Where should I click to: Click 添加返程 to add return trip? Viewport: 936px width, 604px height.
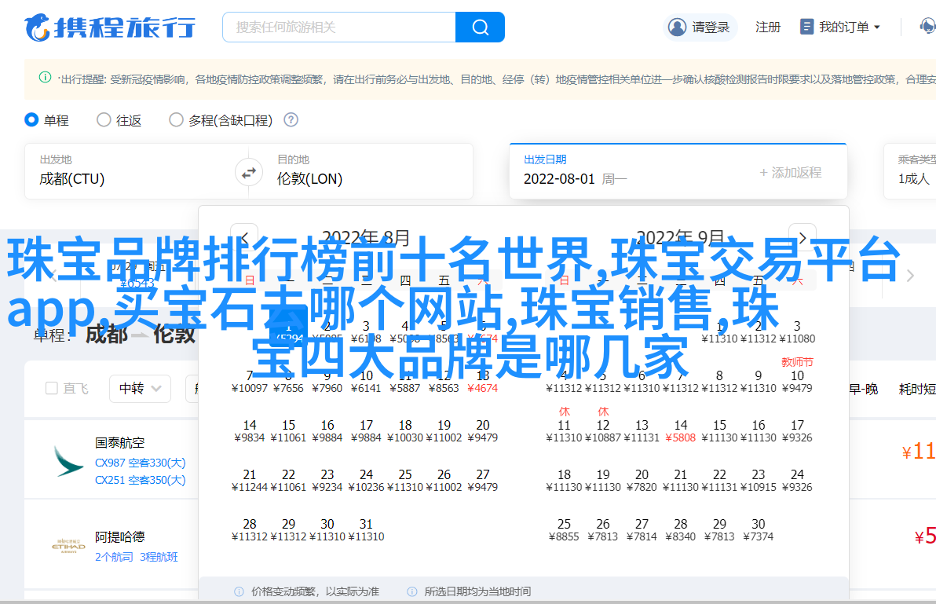(789, 172)
